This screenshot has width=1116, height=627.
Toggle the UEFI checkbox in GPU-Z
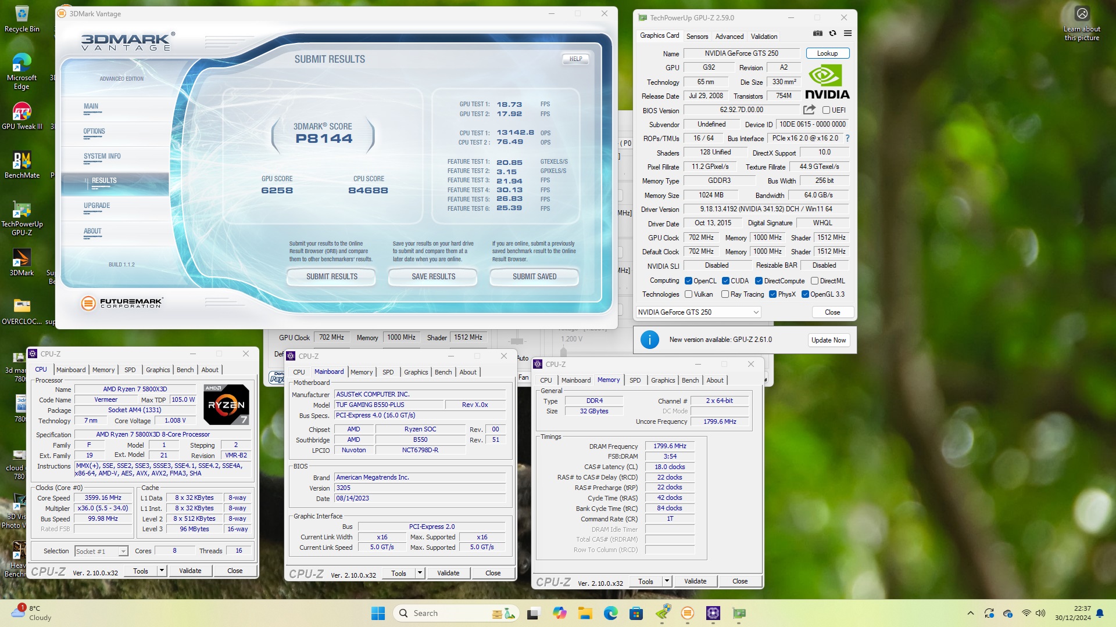pyautogui.click(x=826, y=110)
